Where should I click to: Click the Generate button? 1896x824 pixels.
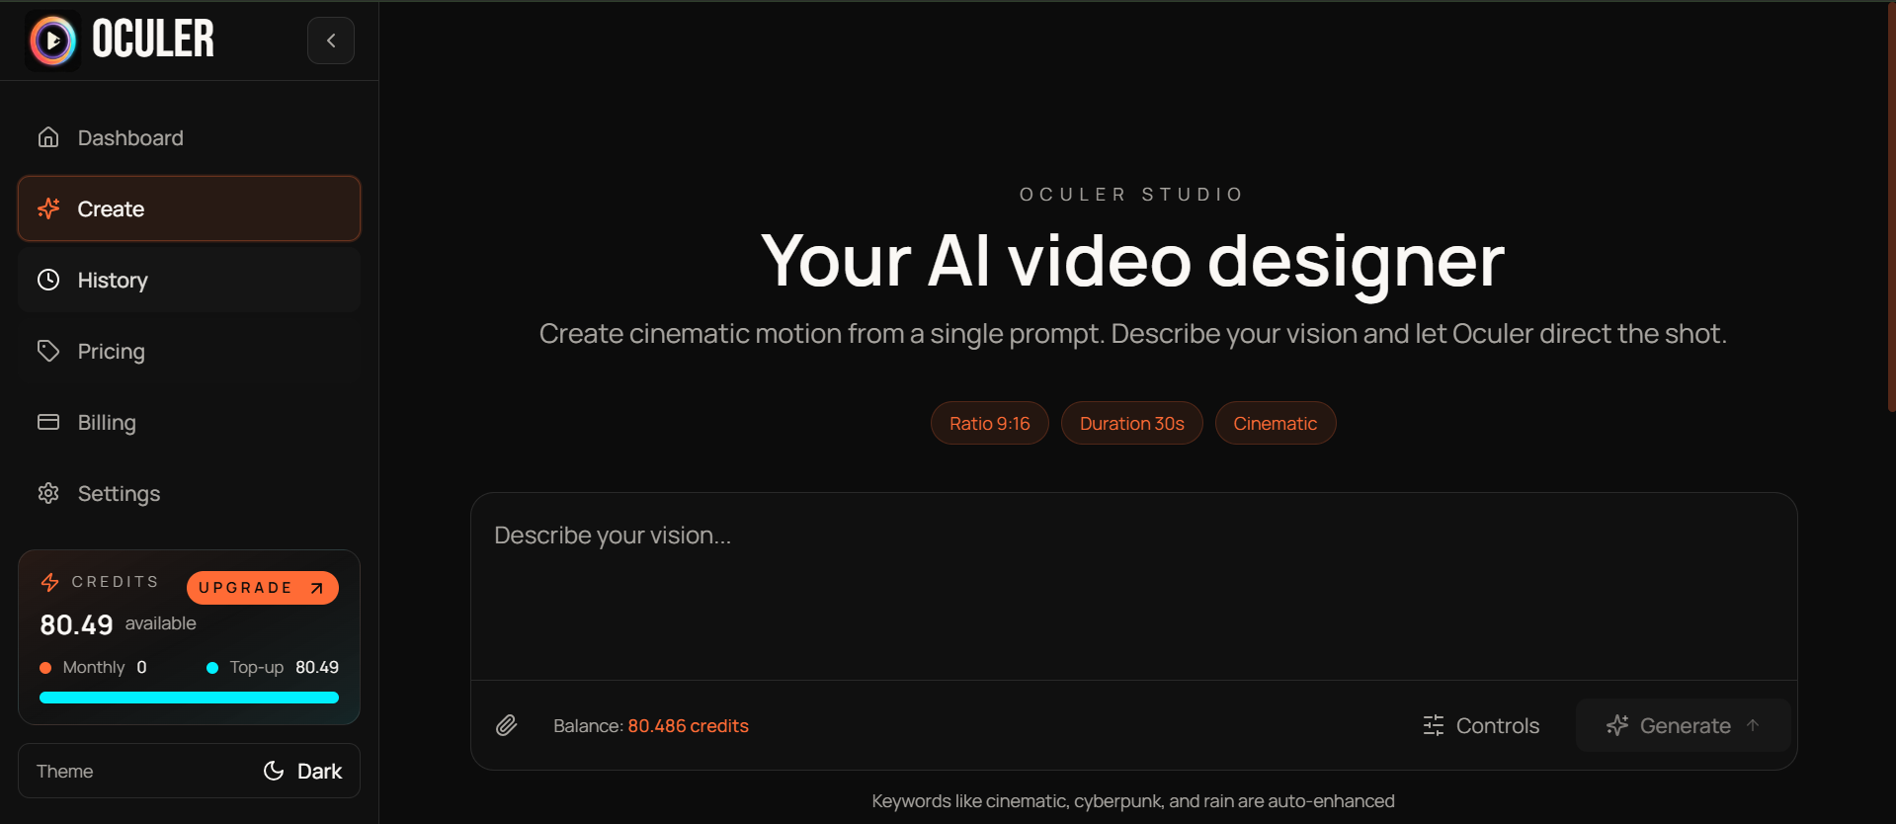click(x=1684, y=725)
